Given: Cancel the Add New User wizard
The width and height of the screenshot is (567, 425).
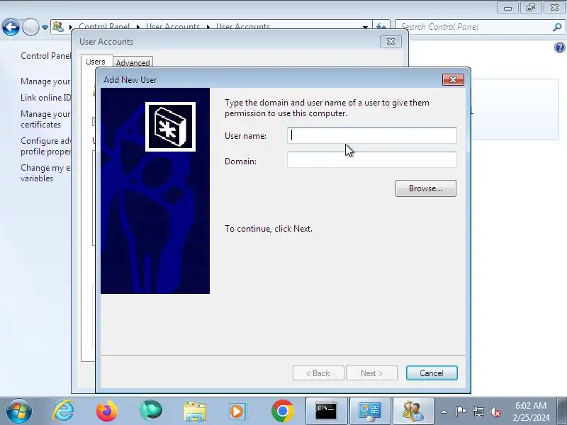Looking at the screenshot, I should coord(432,373).
